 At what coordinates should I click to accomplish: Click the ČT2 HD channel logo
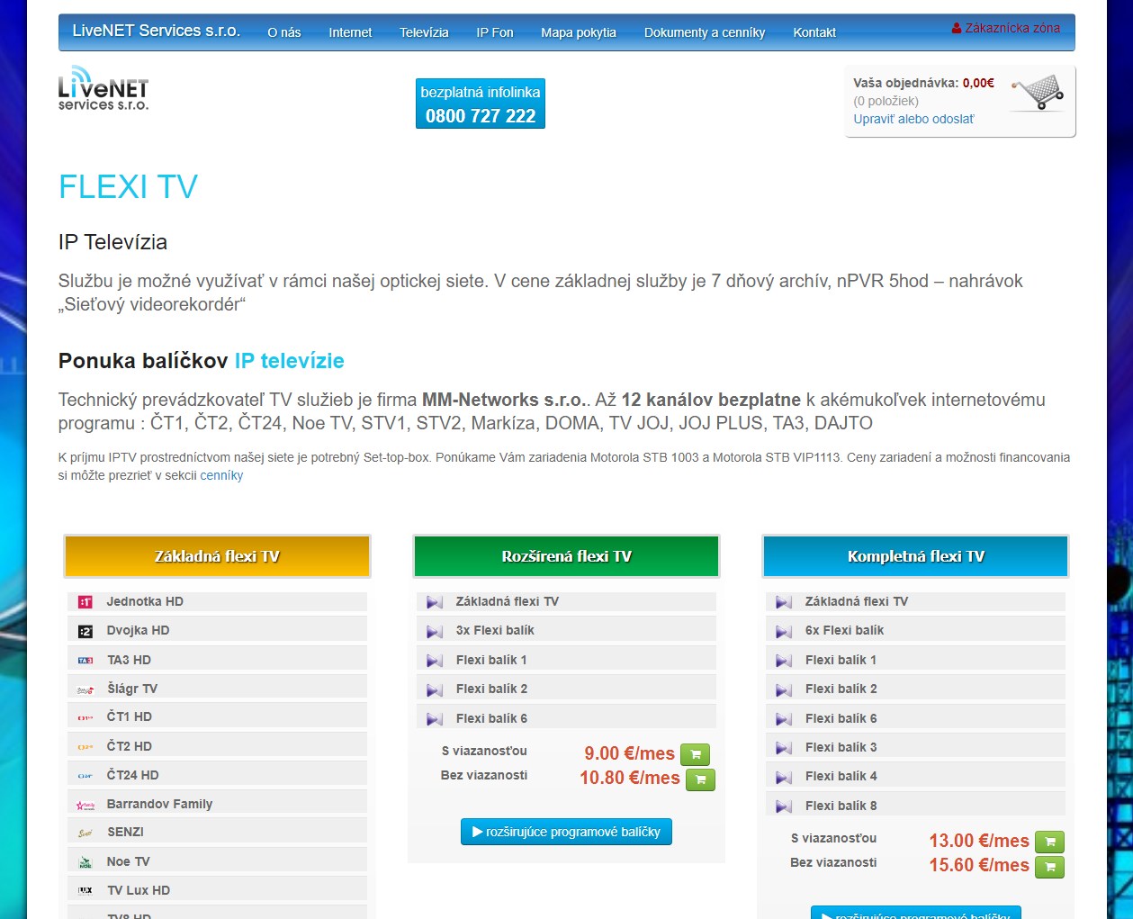click(x=85, y=747)
